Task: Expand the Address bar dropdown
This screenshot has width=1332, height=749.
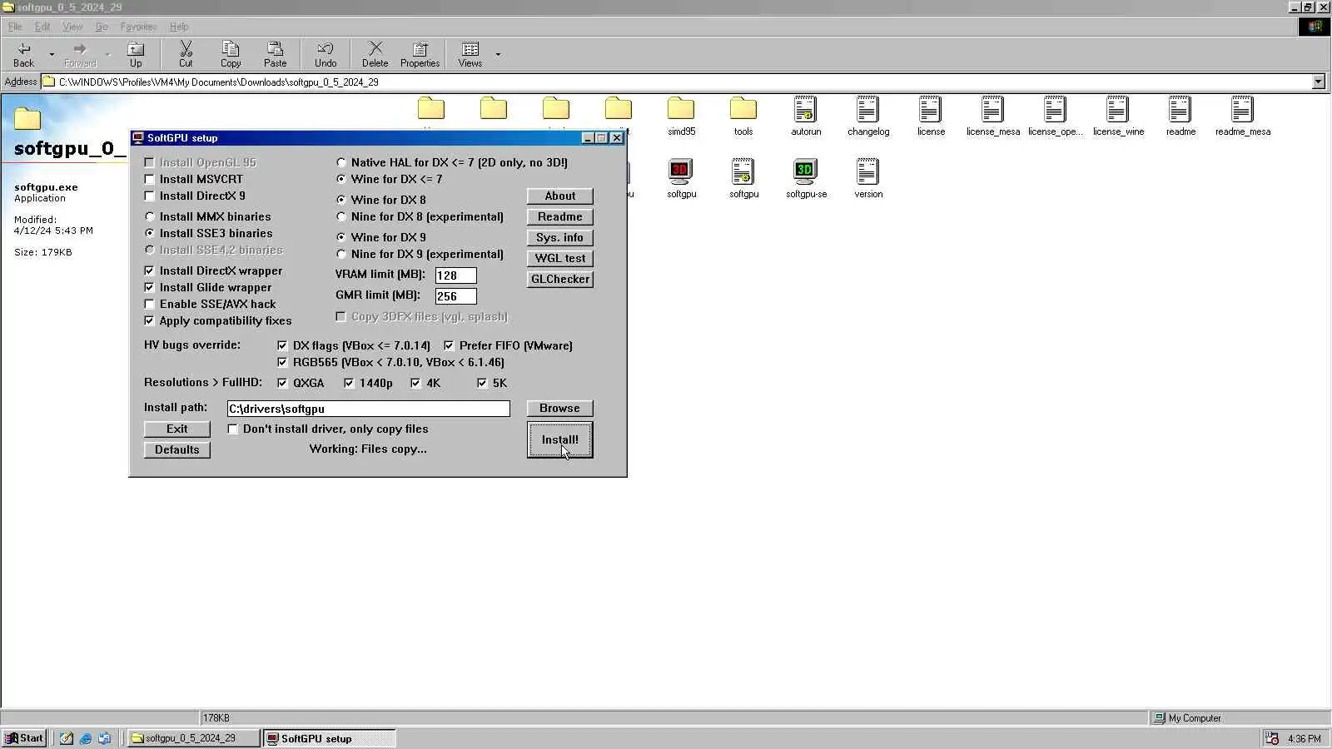Action: pyautogui.click(x=1319, y=82)
